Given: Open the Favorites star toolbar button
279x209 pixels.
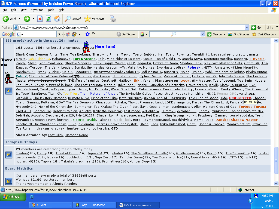Looking at the screenshot, I should [94, 19].
